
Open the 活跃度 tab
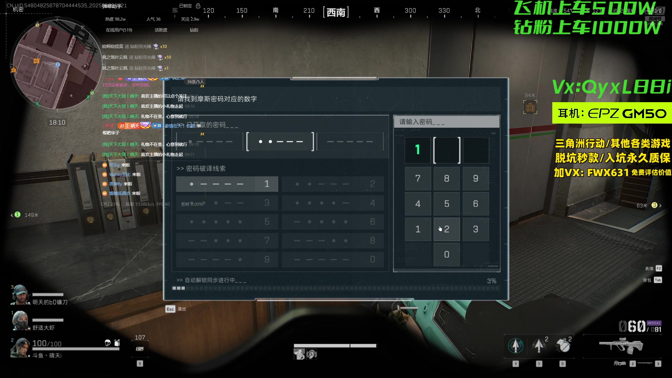[161, 30]
